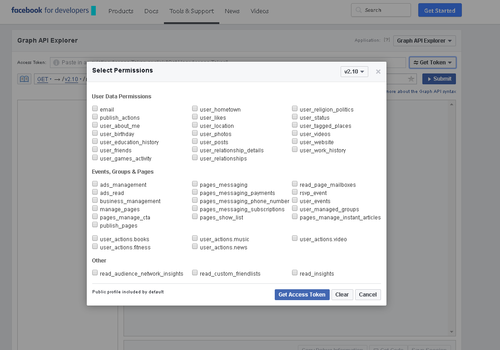Click the Get Access Token button

pyautogui.click(x=302, y=295)
